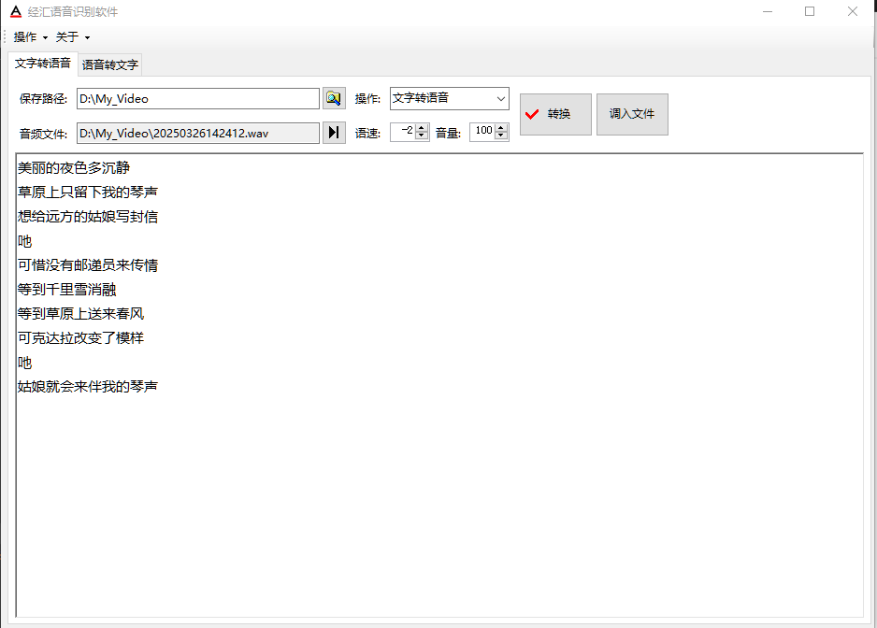Decrease speech speed with the down arrow

click(x=422, y=136)
